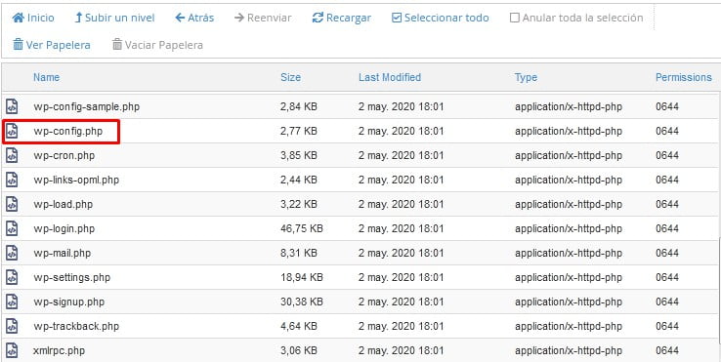Viewport: 721px width, 362px height.
Task: Navigate back with Atrás
Action: (194, 18)
